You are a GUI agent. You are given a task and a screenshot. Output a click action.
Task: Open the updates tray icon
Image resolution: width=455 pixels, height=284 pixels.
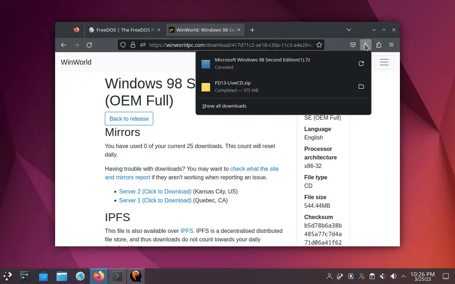351,276
